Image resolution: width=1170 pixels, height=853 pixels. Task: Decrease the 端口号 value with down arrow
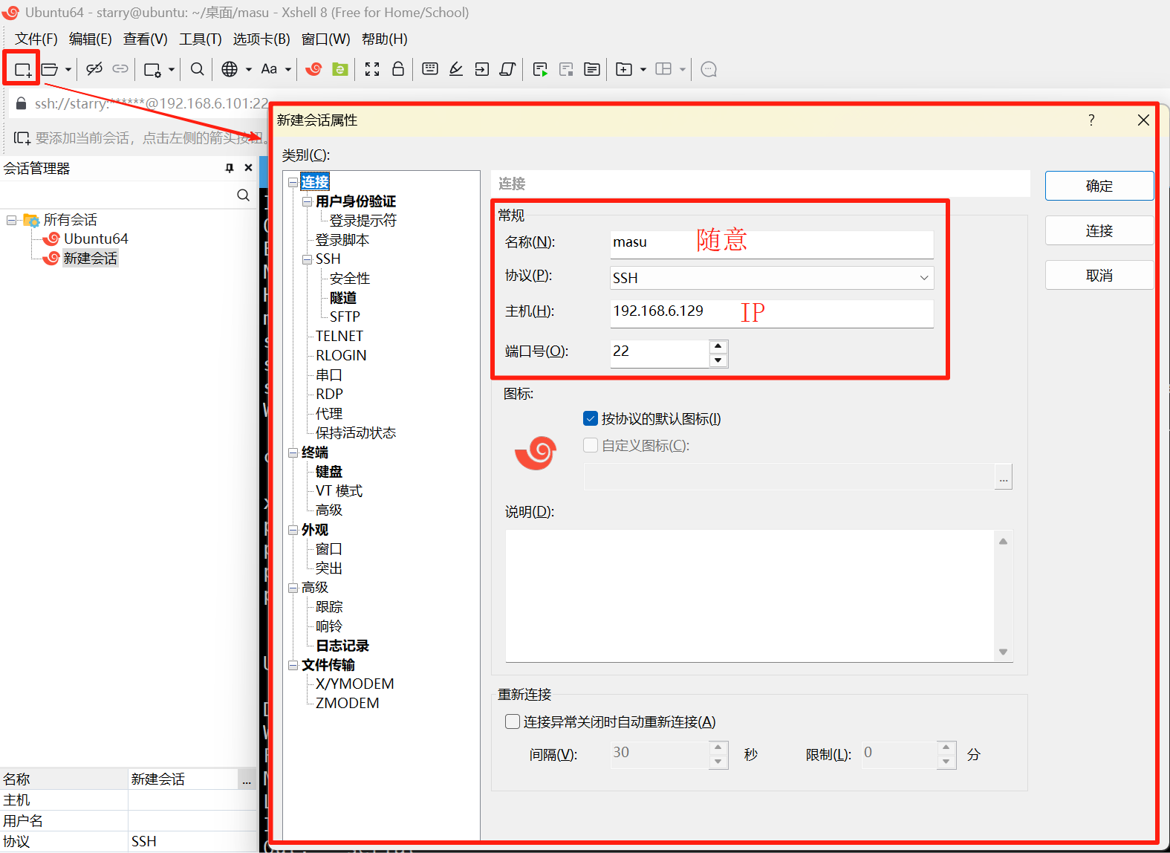click(x=718, y=360)
